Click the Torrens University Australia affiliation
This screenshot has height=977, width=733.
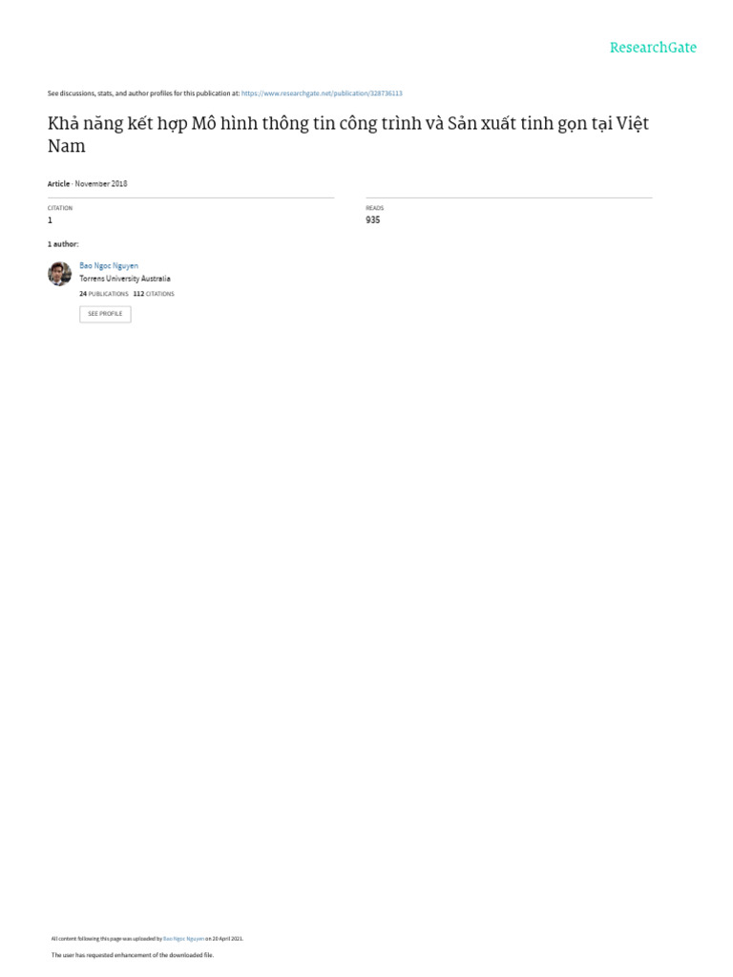[125, 279]
